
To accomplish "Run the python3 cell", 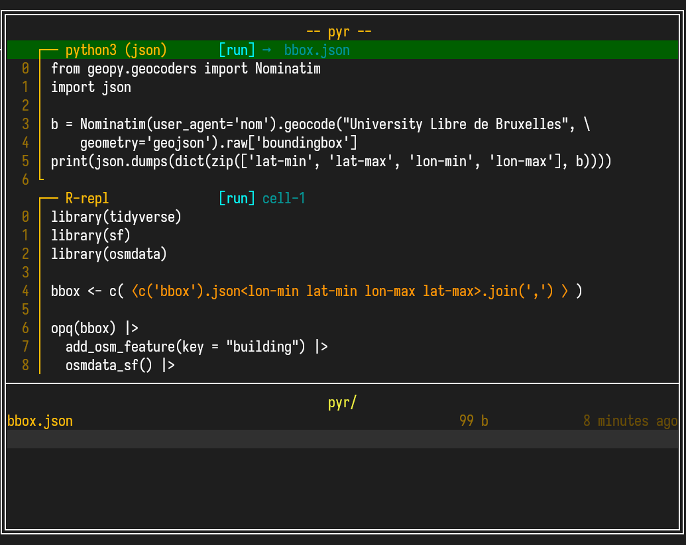I will click(237, 50).
